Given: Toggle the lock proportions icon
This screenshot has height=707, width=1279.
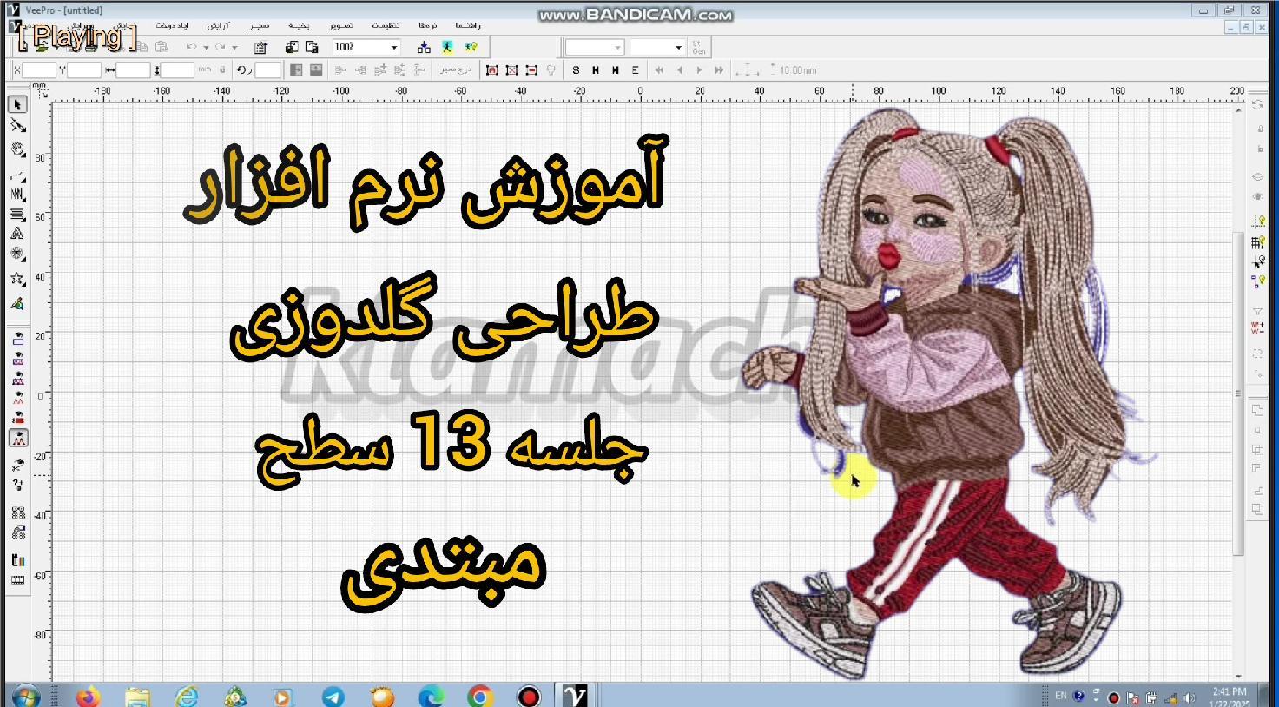Looking at the screenshot, I should [222, 70].
